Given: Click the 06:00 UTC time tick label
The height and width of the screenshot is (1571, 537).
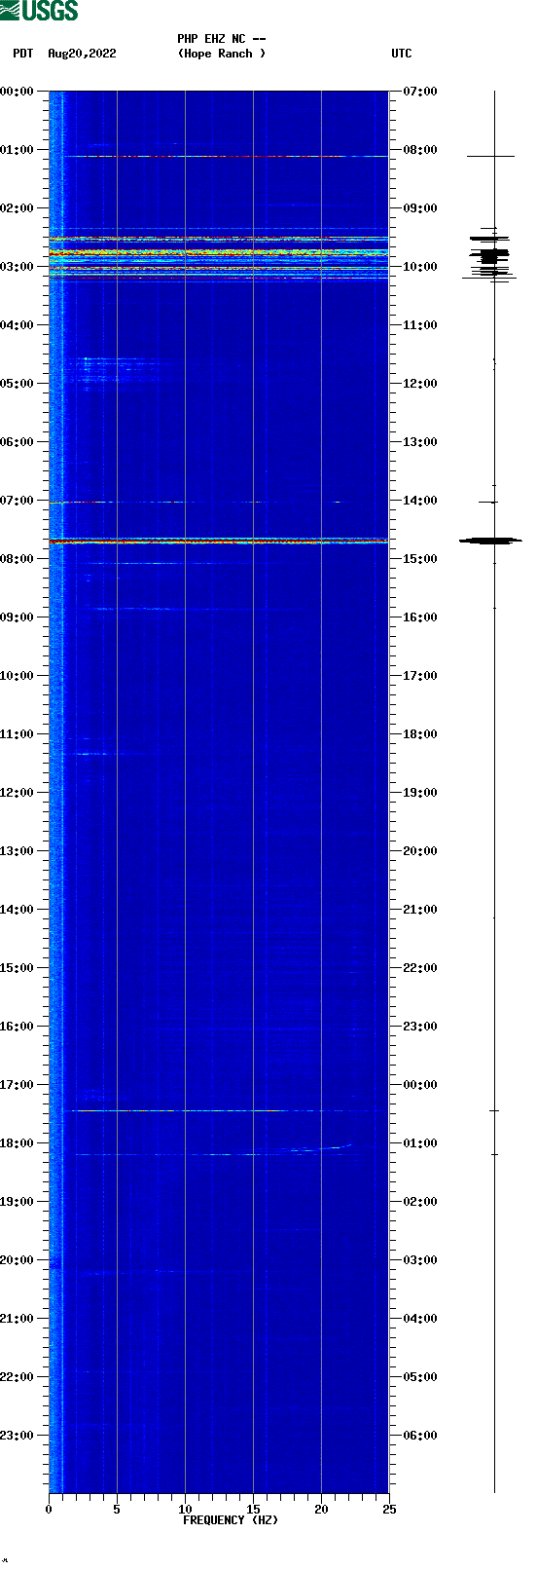Looking at the screenshot, I should (420, 1436).
